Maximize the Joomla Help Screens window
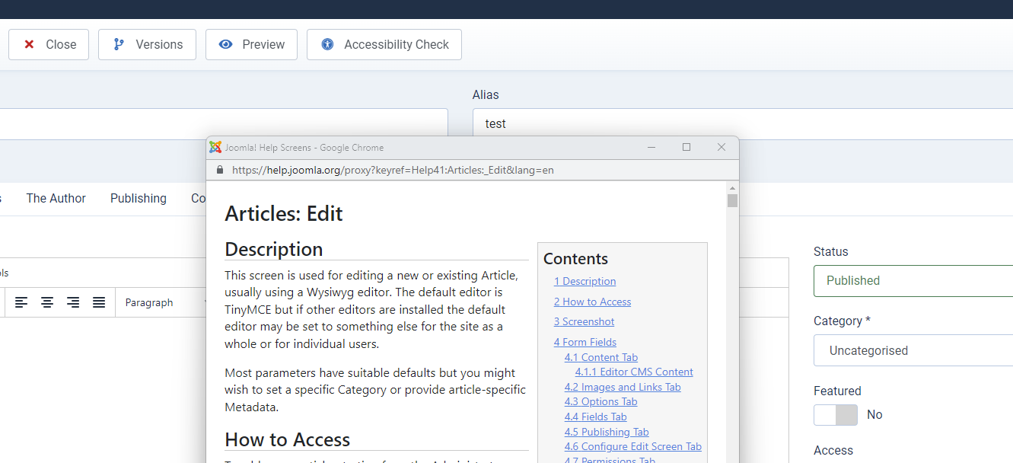Screen dimensions: 1013x463 click(686, 147)
